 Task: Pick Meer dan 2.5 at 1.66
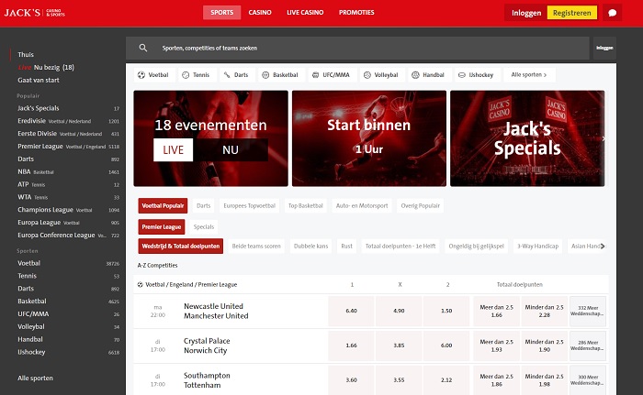coord(497,311)
